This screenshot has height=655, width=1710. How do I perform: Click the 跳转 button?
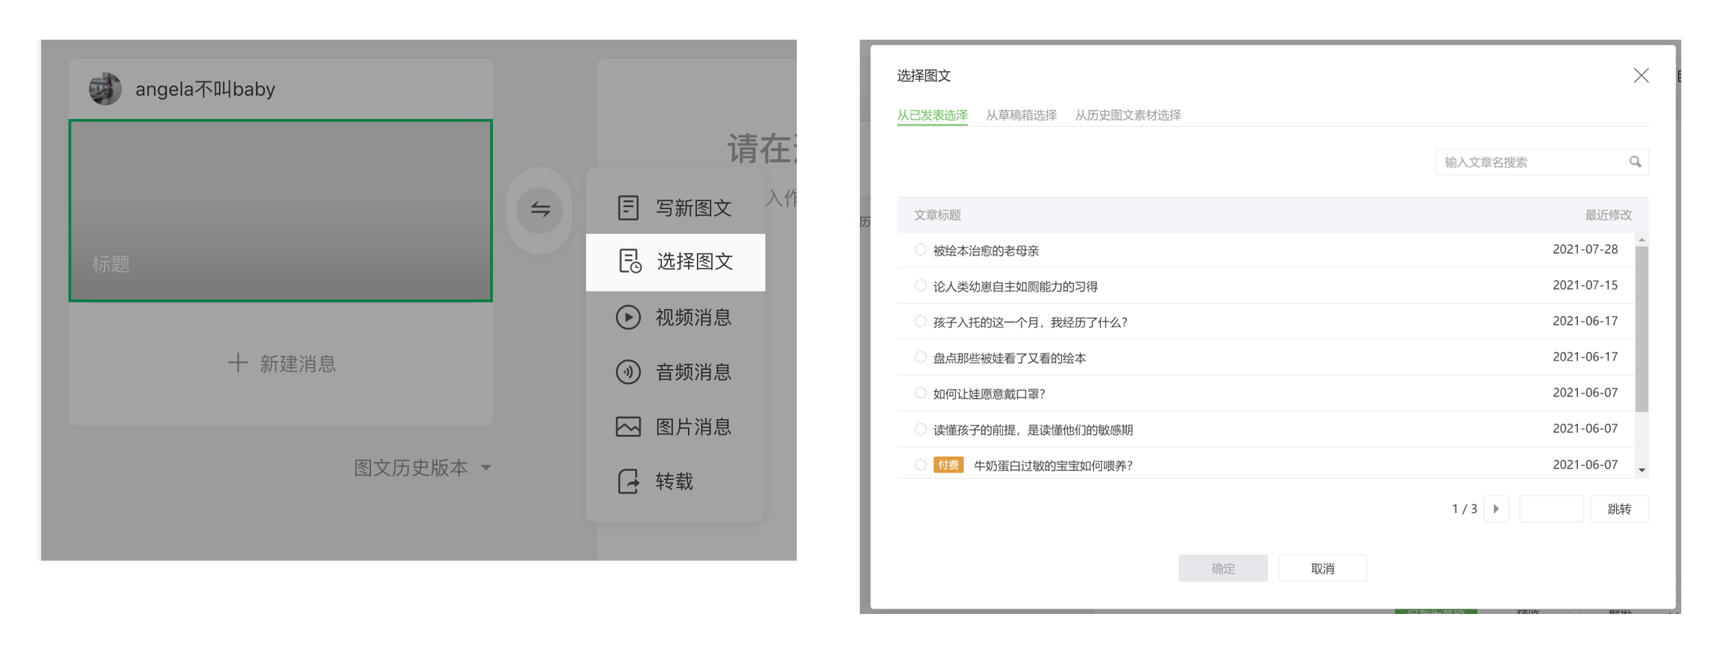point(1619,509)
